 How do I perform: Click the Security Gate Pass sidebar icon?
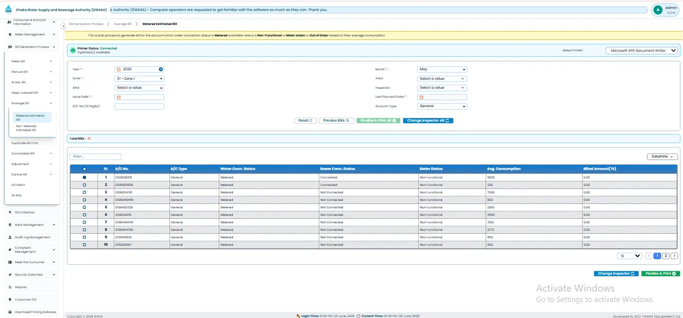click(x=10, y=274)
